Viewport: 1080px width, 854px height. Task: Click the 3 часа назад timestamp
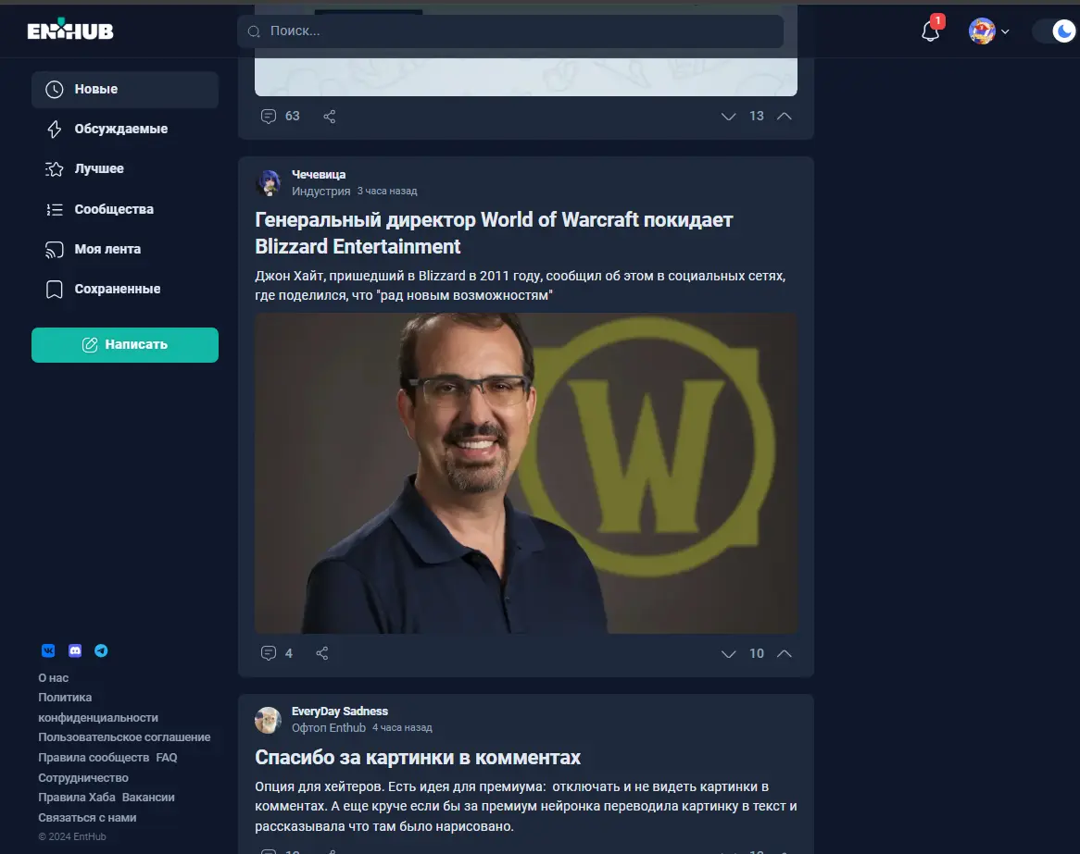387,192
